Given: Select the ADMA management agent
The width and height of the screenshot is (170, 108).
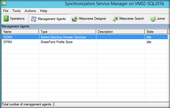Looking at the screenshot, I should pyautogui.click(x=8, y=37).
